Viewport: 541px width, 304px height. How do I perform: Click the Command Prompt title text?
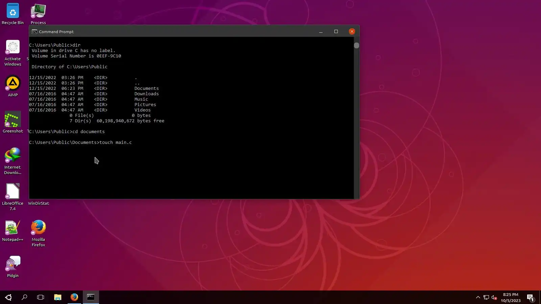(x=56, y=32)
